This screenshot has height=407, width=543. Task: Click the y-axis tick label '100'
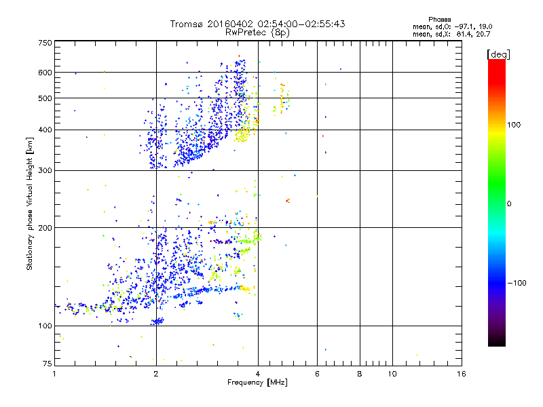tap(45, 326)
